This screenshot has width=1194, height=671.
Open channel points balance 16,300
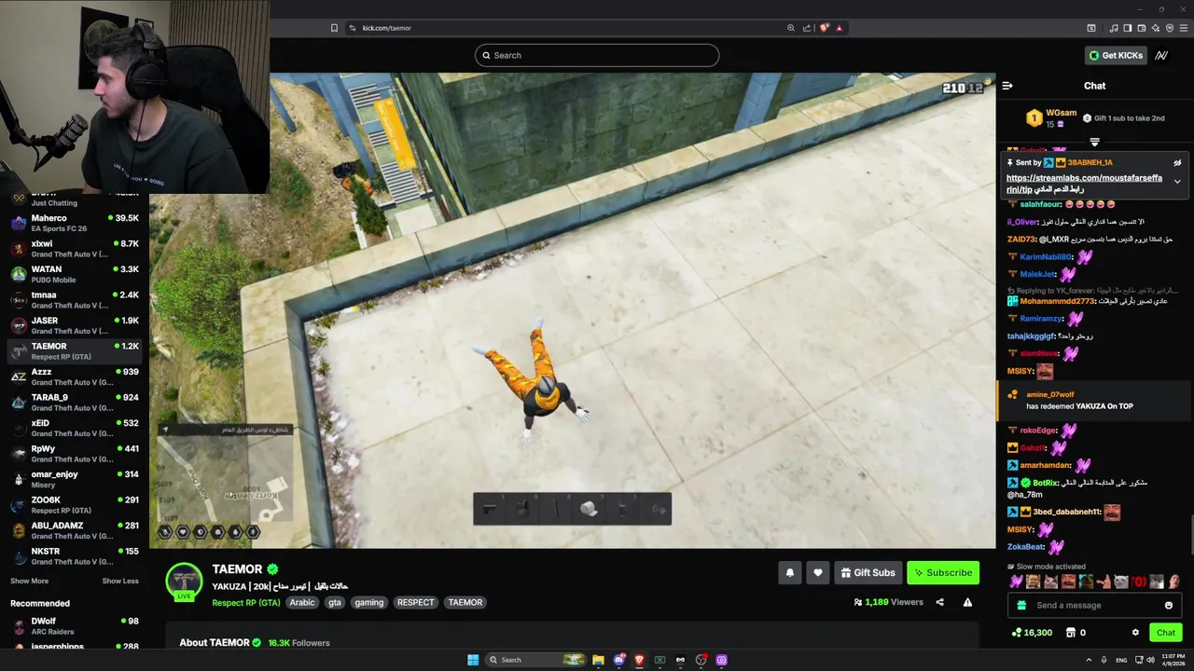pos(1032,633)
